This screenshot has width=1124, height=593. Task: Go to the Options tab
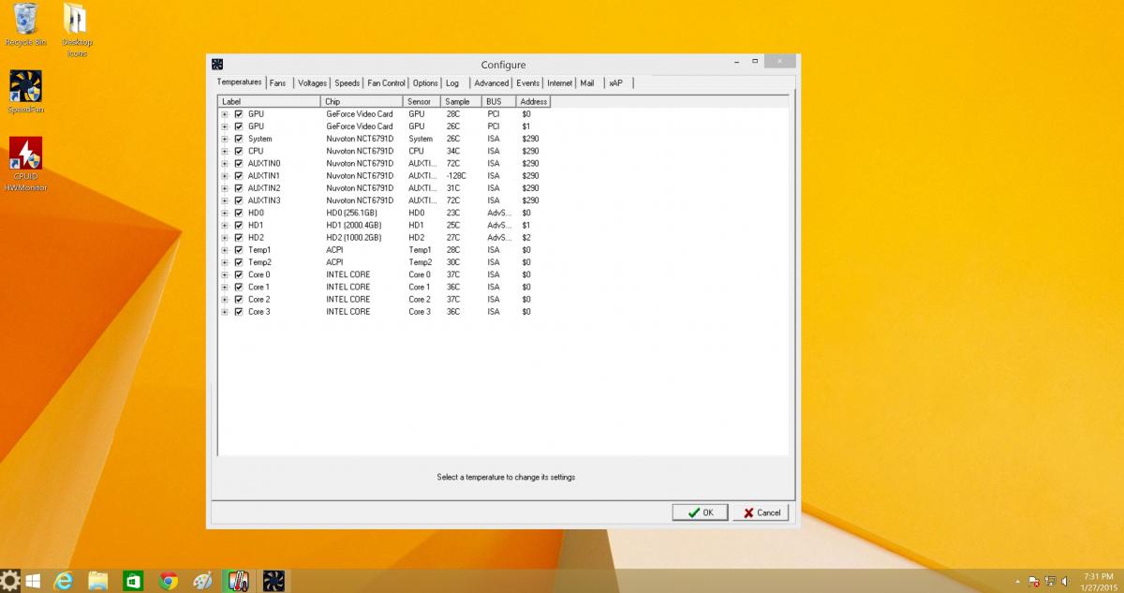coord(425,83)
